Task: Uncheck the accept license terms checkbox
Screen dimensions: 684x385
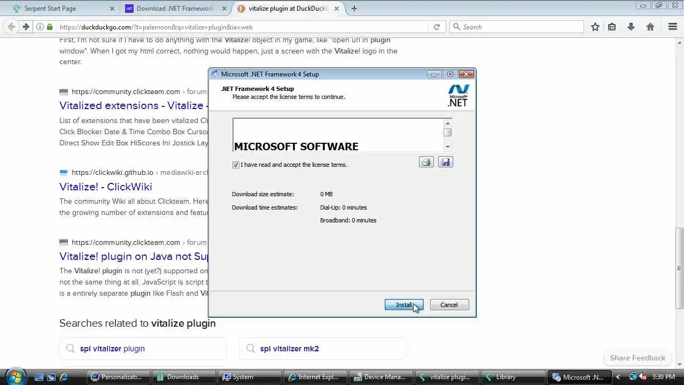Action: pos(236,165)
